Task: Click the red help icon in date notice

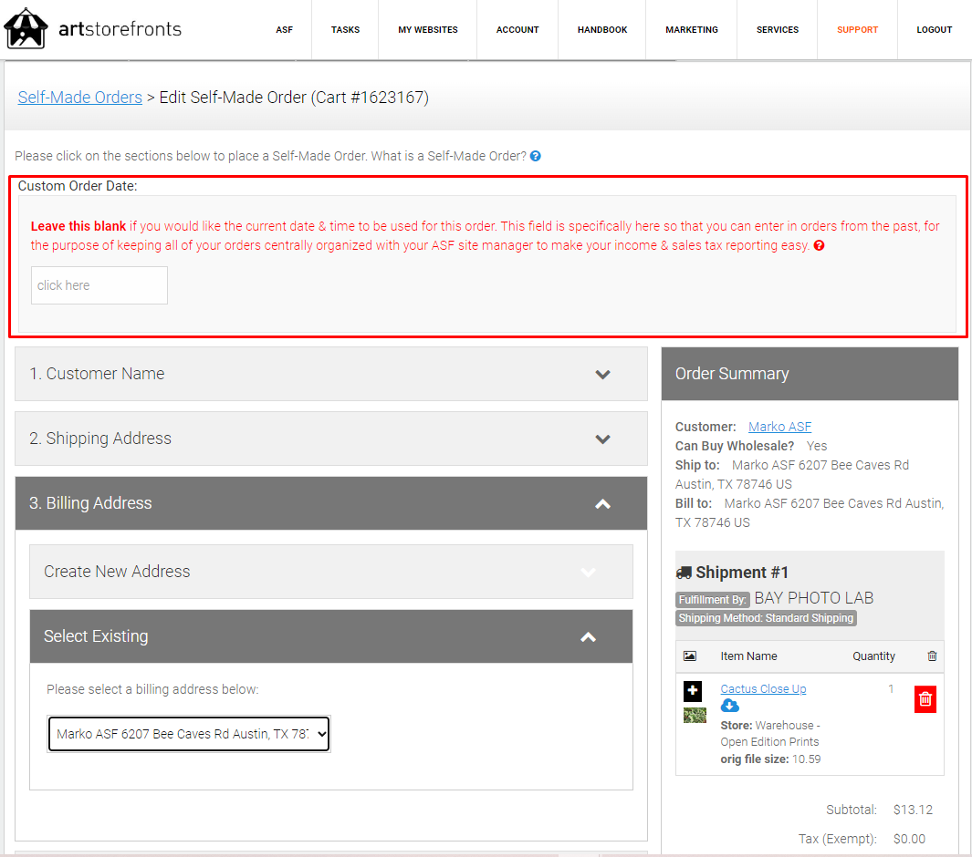Action: point(819,245)
